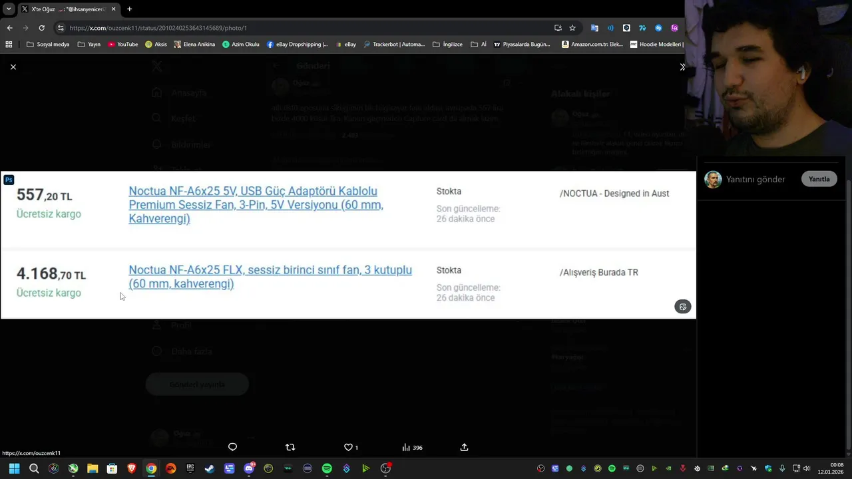Click the install app icon in address bar
Image resolution: width=852 pixels, height=479 pixels.
[x=558, y=28]
